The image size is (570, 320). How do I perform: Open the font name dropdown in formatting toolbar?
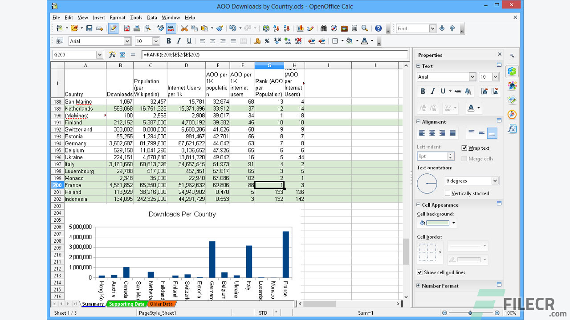[x=127, y=41]
